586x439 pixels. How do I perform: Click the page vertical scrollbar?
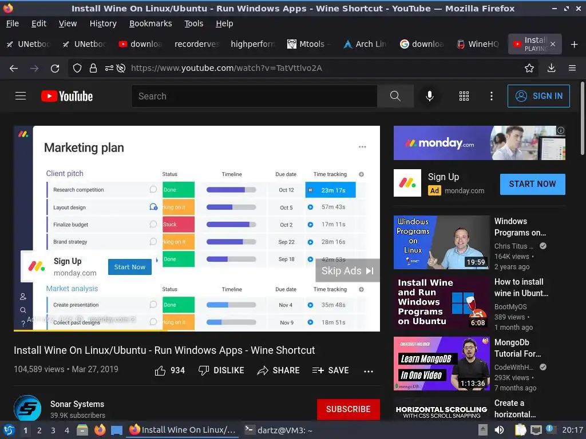point(582,118)
